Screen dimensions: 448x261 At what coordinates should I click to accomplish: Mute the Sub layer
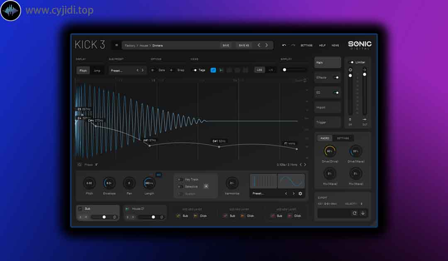pos(86,217)
